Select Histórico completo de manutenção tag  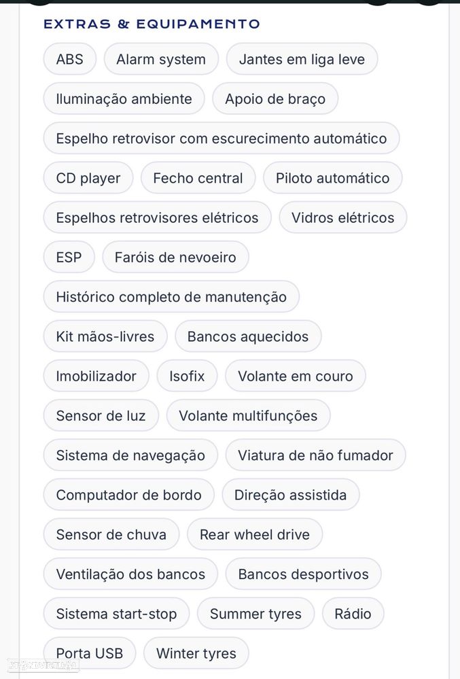tap(171, 296)
